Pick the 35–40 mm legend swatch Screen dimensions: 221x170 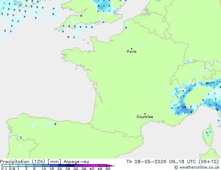pyautogui.click(x=86, y=165)
